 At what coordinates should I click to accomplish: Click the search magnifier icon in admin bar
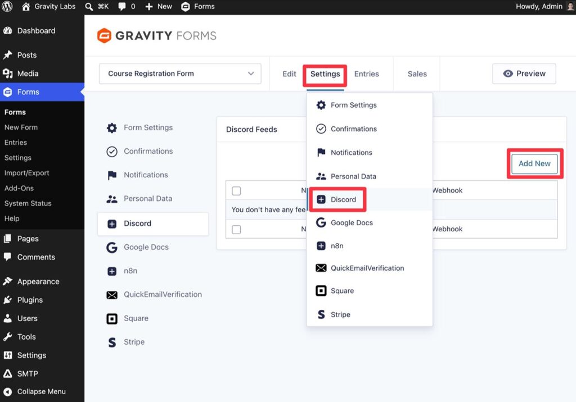89,7
